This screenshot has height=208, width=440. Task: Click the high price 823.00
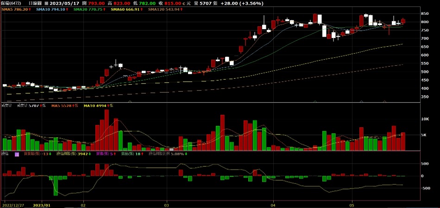coord(122,3)
